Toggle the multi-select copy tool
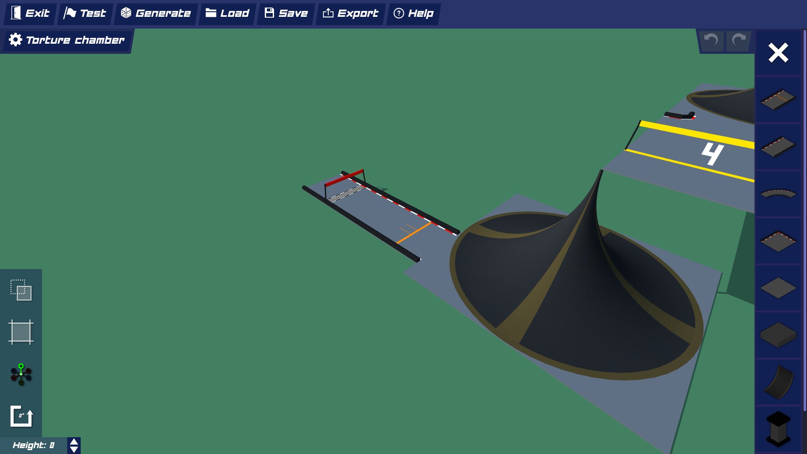Image resolution: width=807 pixels, height=454 pixels. pyautogui.click(x=21, y=290)
